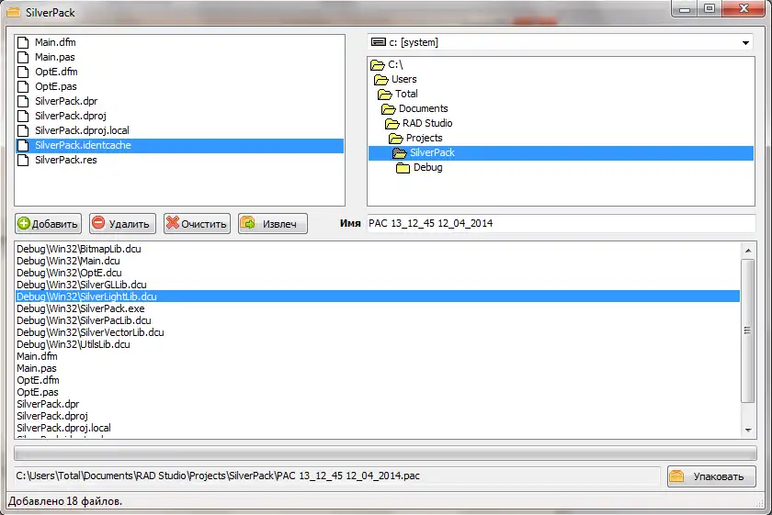
Task: Click the status text Добавлено 18 файлов
Action: click(65, 501)
